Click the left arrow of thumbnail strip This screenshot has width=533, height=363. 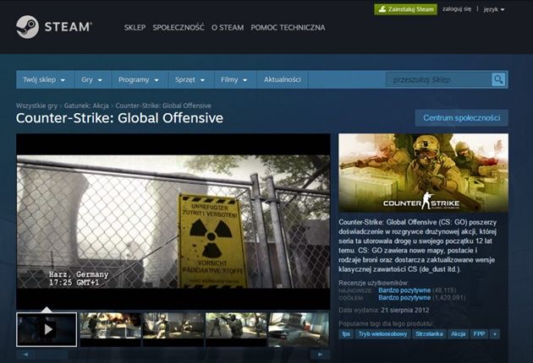coord(25,355)
